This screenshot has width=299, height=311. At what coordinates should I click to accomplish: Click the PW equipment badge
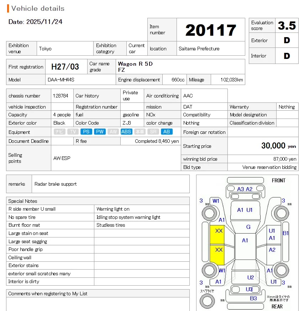click(100, 132)
